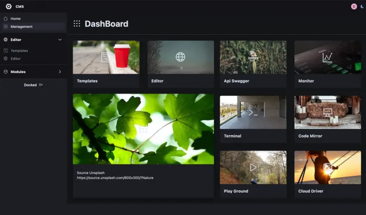Go to Home in the sidebar
The image size is (366, 215).
tap(16, 19)
